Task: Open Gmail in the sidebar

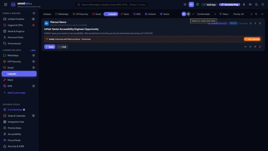Action: click(19, 68)
